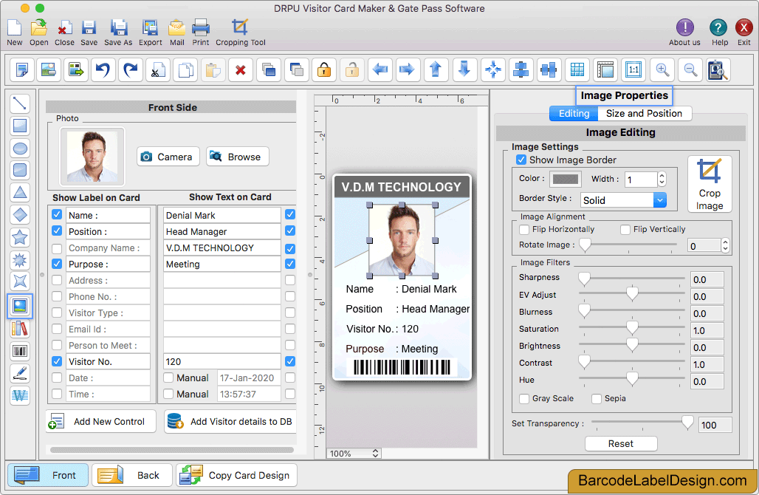This screenshot has width=759, height=495.
Task: Click the border Width stepper arrows
Action: [x=662, y=180]
